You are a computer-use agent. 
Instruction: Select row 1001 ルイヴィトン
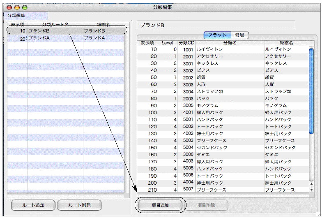(223, 49)
